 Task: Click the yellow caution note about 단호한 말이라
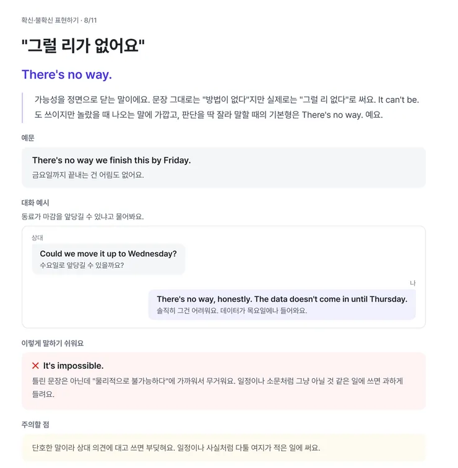pos(223,448)
